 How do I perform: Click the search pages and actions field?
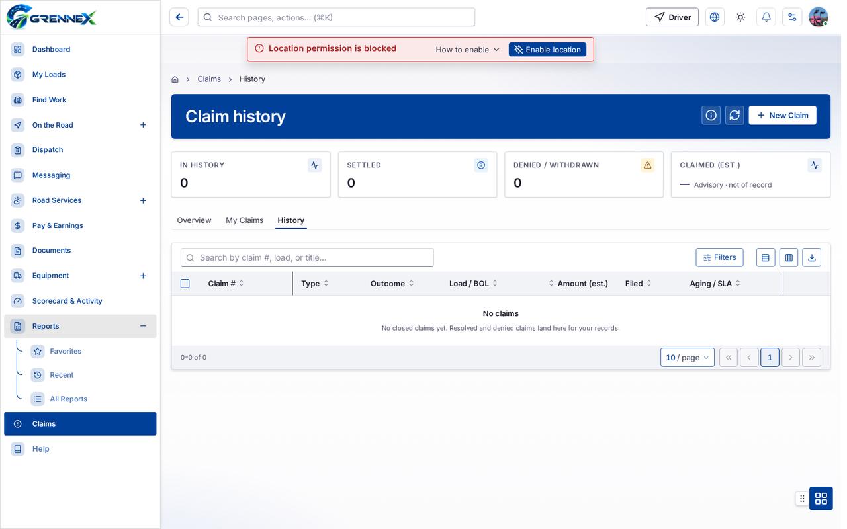tap(336, 17)
